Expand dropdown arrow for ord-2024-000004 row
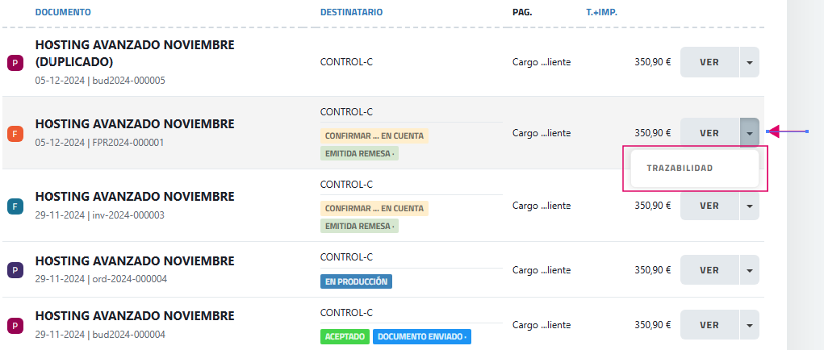Screen dimensions: 824x350 coord(750,270)
